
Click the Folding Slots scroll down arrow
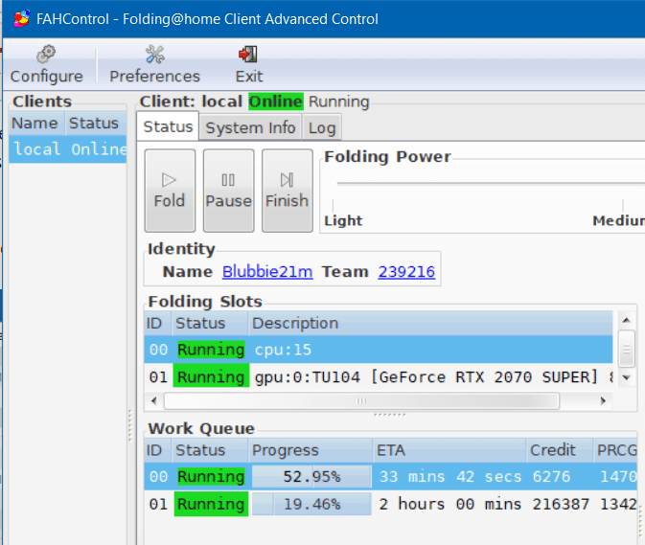tap(626, 377)
